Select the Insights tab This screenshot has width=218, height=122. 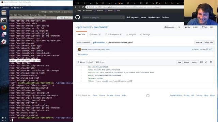[131, 35]
